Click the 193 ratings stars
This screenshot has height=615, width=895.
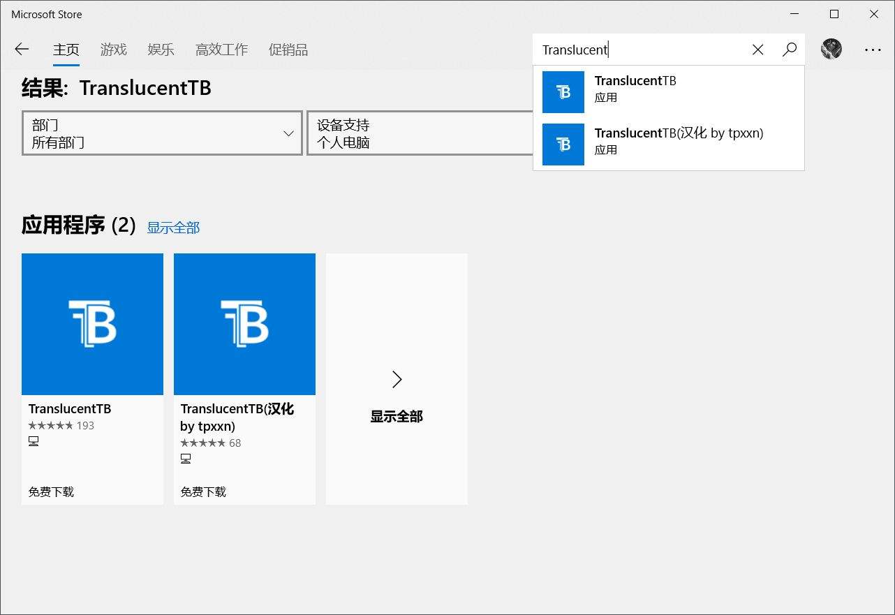click(x=50, y=426)
